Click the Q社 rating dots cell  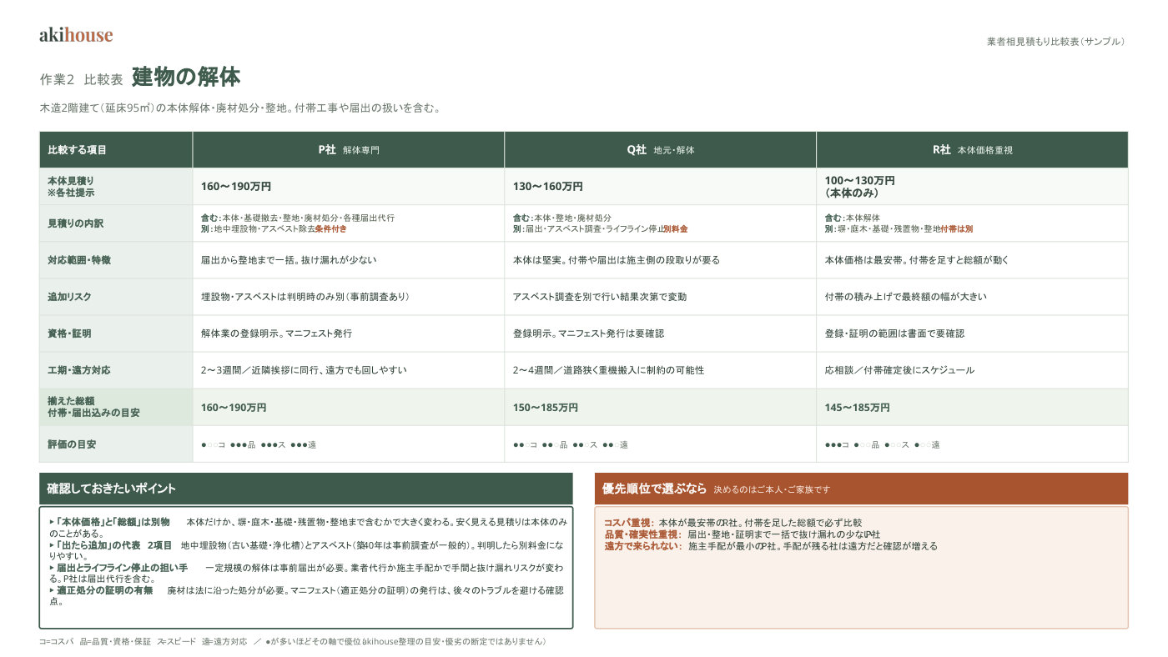pos(661,444)
